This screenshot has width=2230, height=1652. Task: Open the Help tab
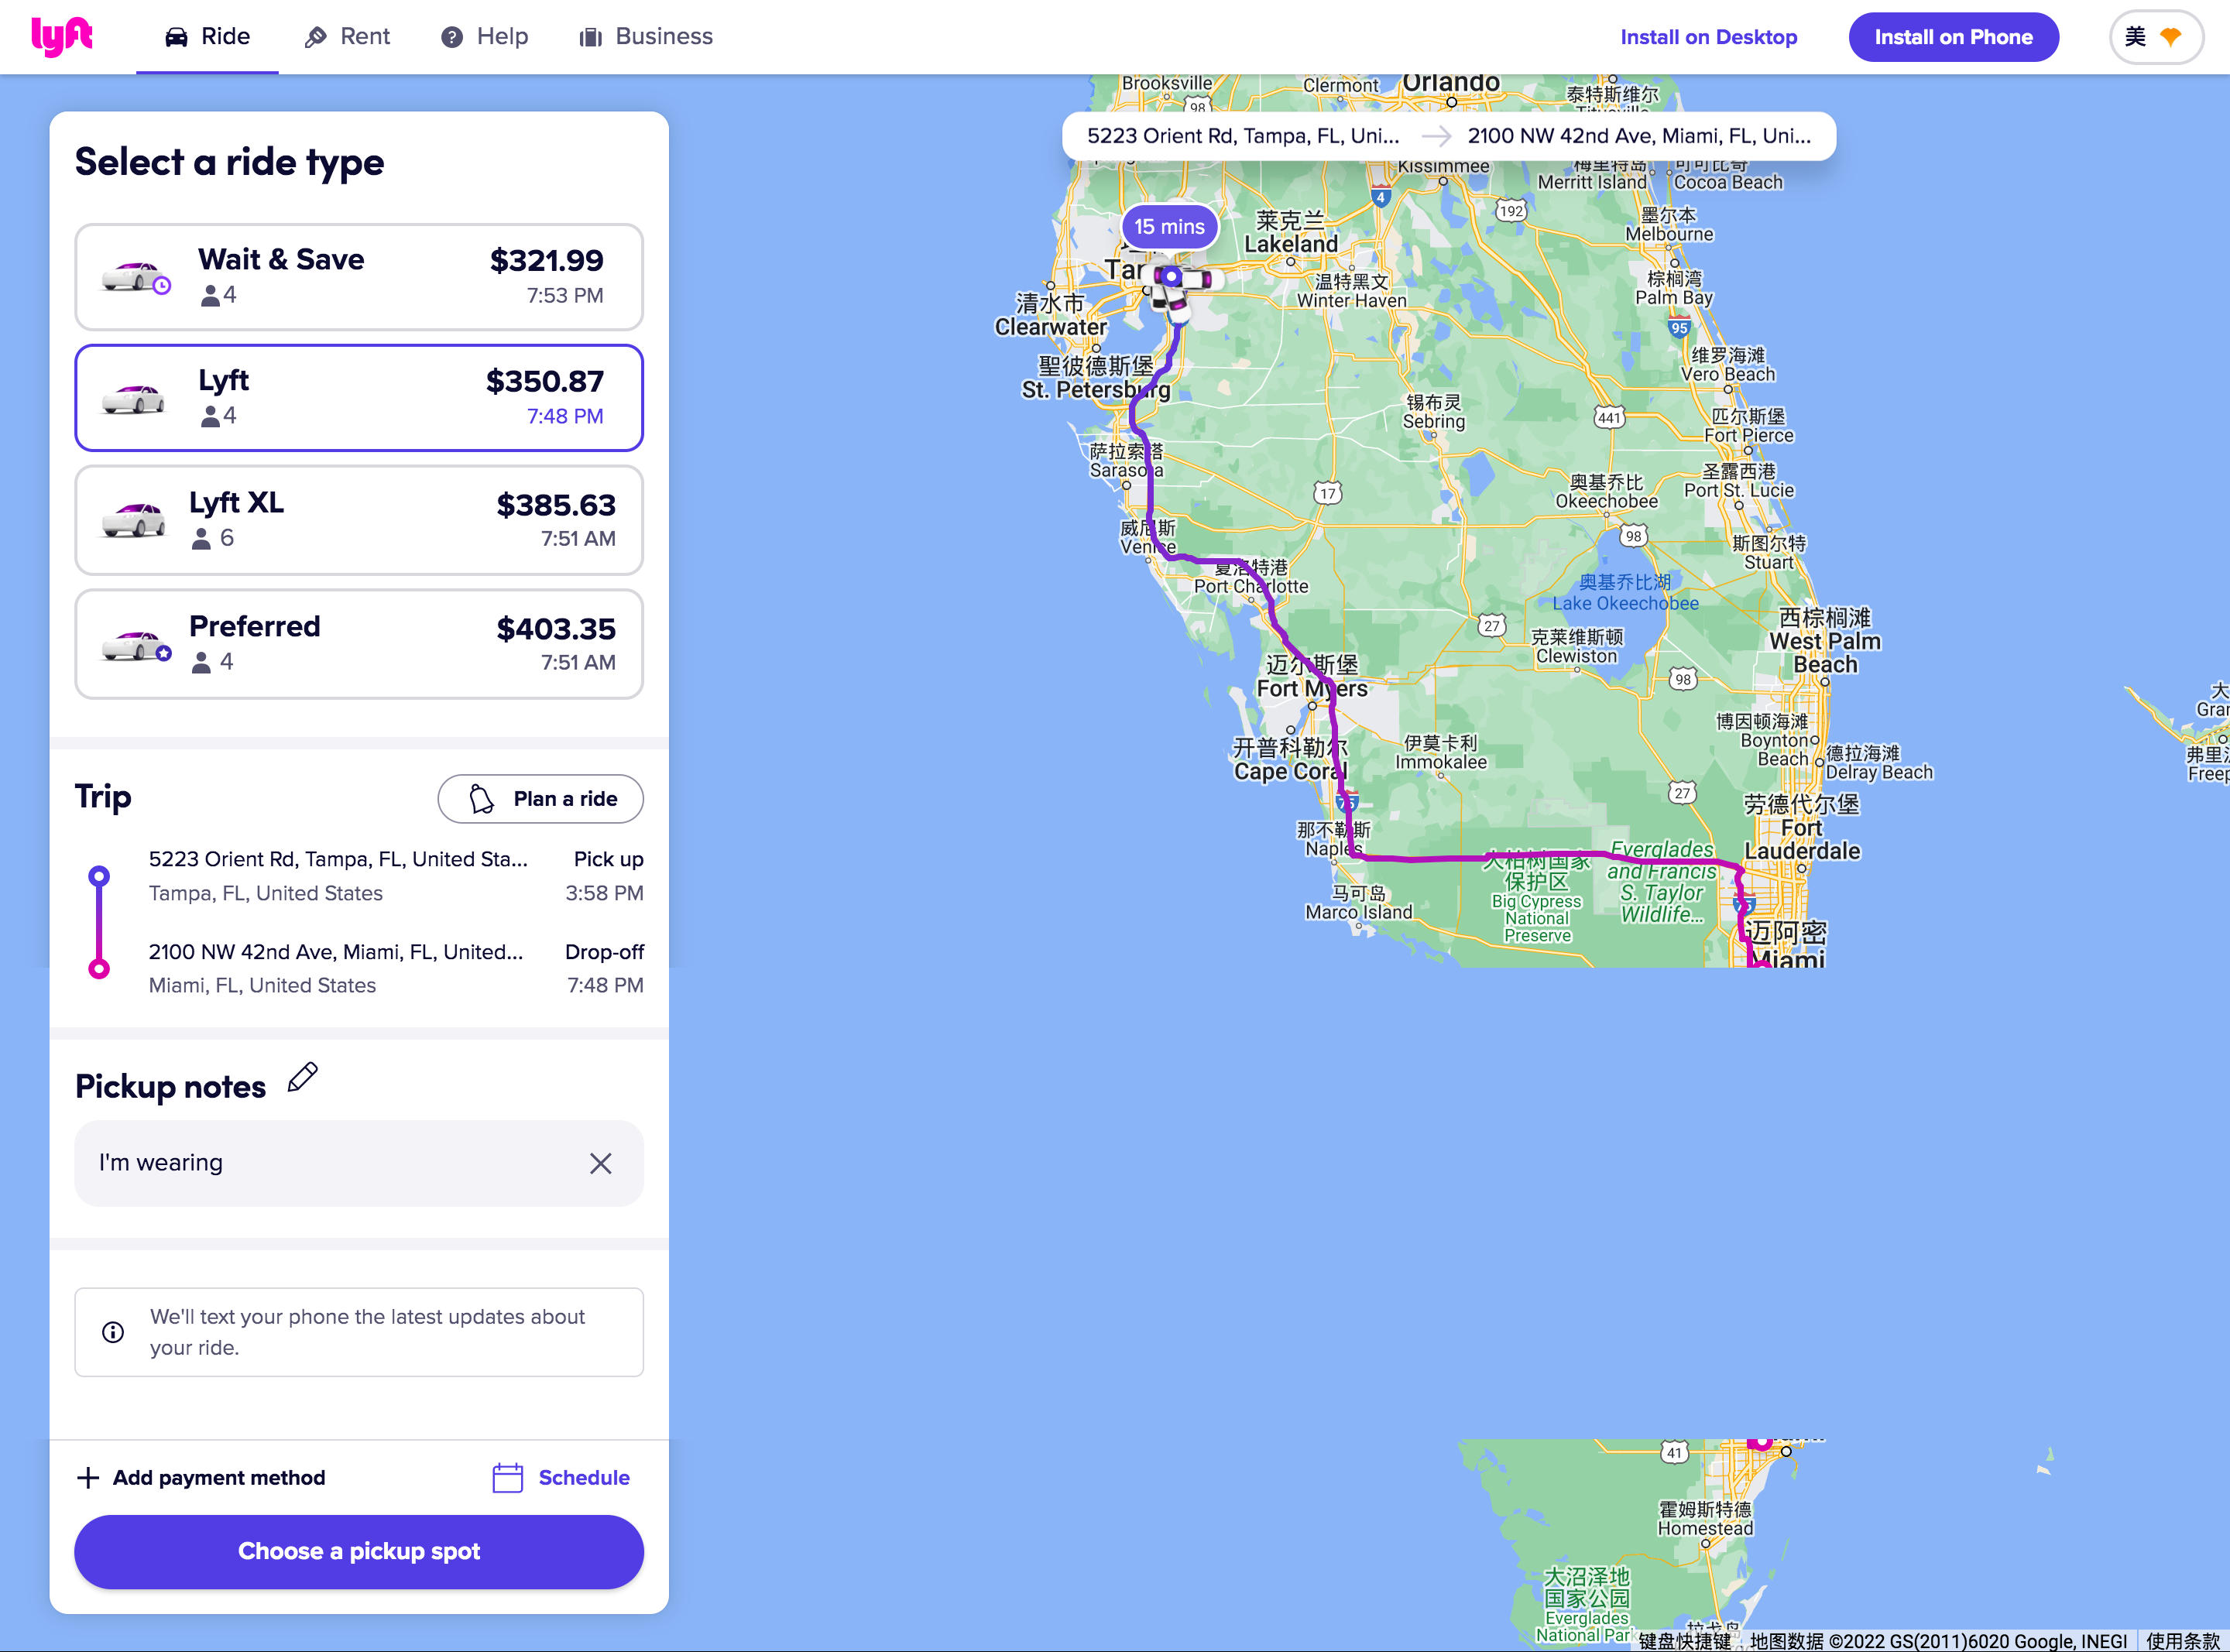pos(484,37)
